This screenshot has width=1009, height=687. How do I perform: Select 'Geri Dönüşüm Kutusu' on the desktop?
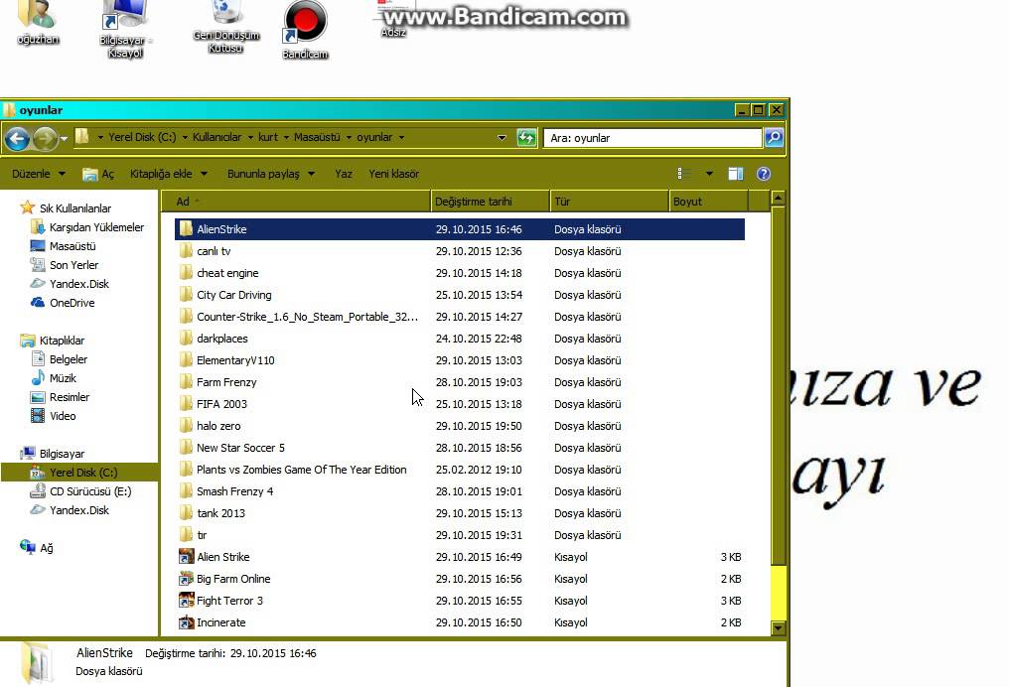225,28
